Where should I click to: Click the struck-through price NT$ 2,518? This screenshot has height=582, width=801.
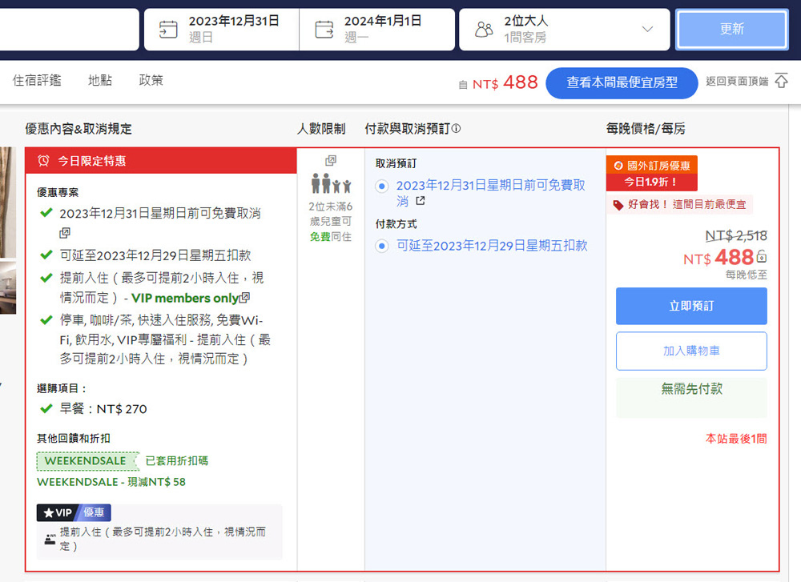click(735, 235)
